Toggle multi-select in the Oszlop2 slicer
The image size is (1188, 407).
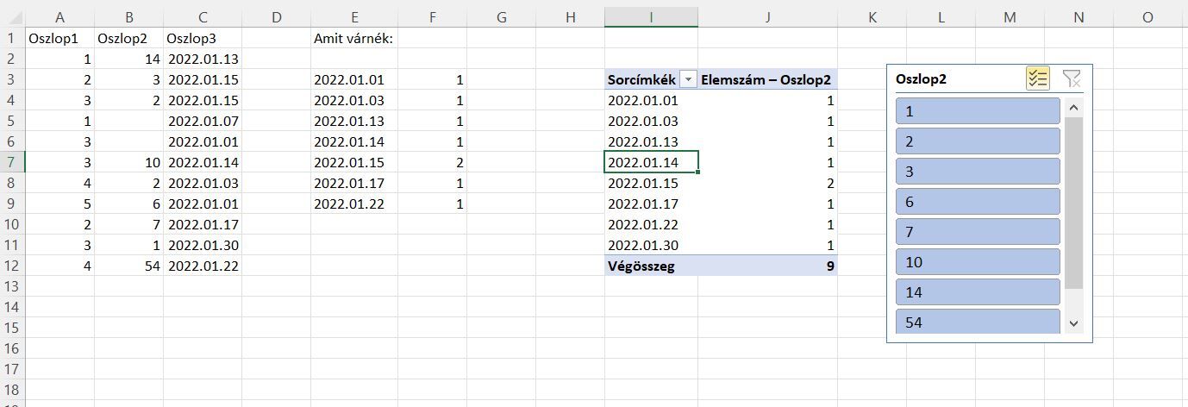[x=1038, y=78]
